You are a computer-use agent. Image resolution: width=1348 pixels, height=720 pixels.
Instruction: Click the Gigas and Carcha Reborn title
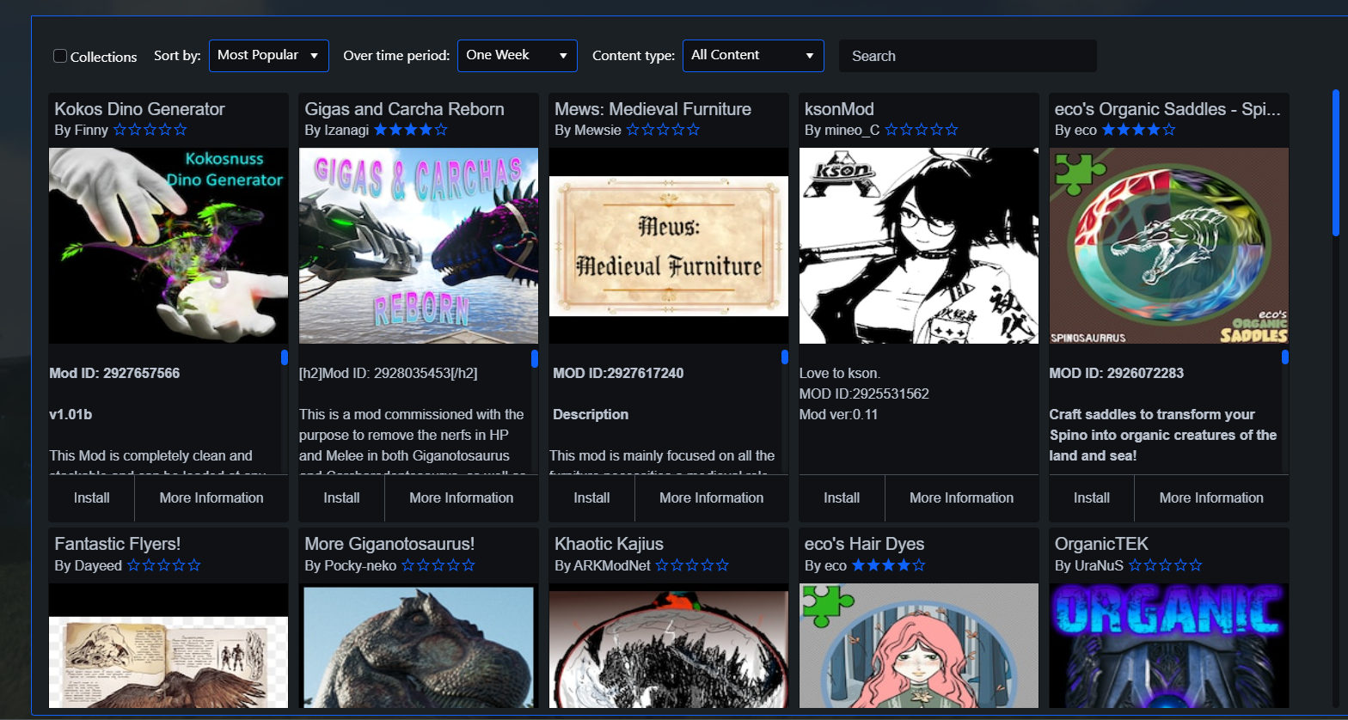click(x=404, y=109)
